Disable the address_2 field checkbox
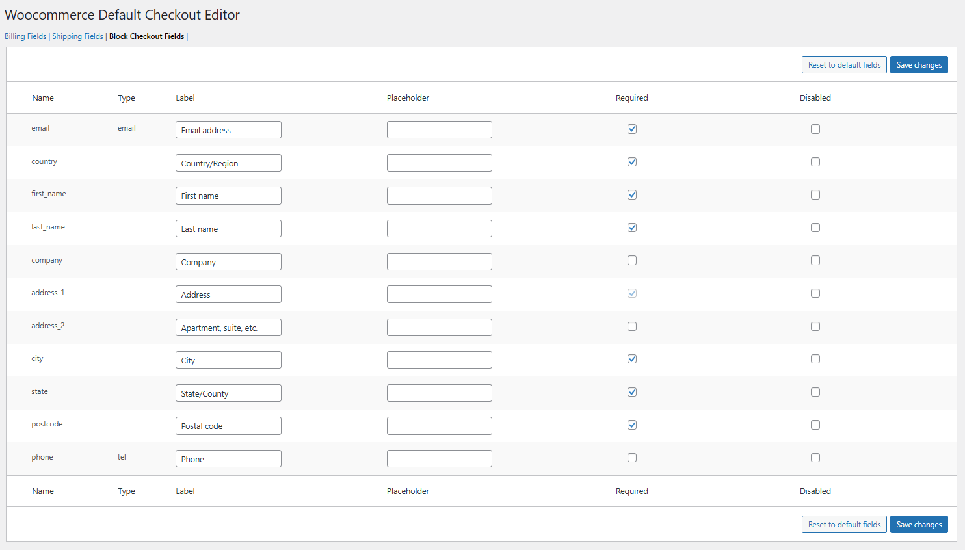The height and width of the screenshot is (550, 965). coord(815,326)
